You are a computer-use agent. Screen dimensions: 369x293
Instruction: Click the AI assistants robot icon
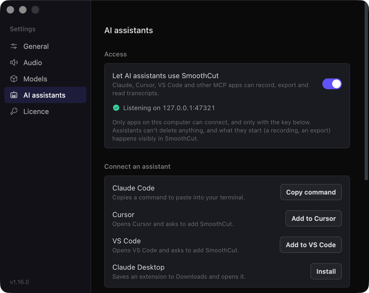click(x=14, y=95)
